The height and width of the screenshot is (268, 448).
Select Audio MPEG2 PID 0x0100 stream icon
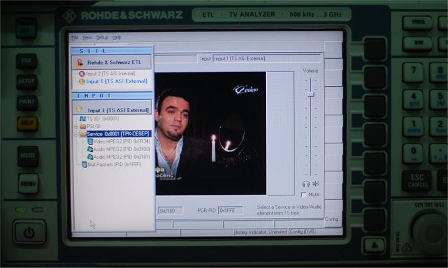pos(89,149)
